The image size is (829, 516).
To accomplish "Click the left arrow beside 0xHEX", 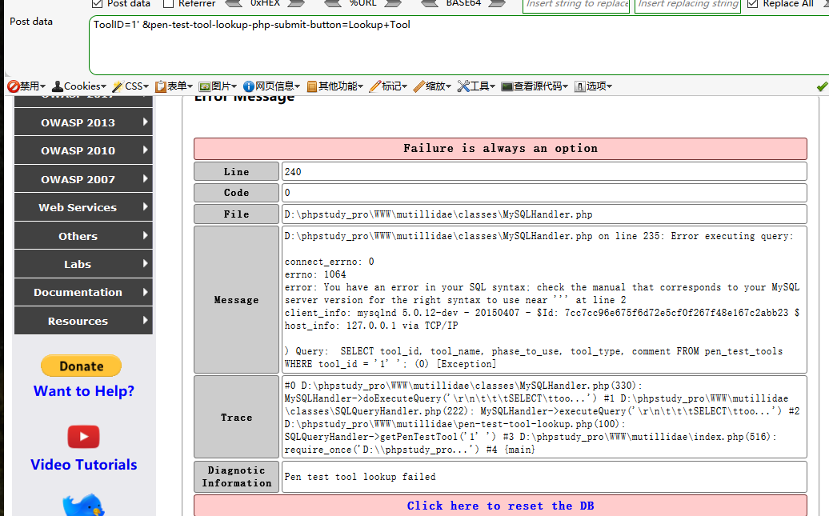I will [234, 3].
